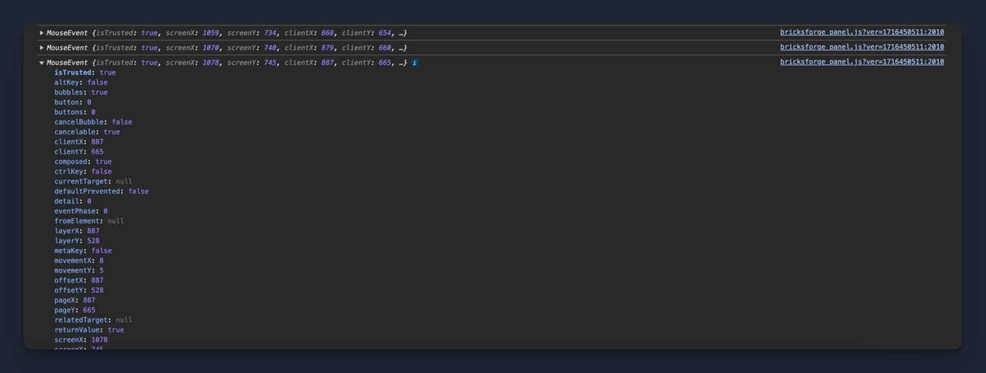Click bricksforge_panel.js link beside expanded MouseEvent

click(x=861, y=61)
